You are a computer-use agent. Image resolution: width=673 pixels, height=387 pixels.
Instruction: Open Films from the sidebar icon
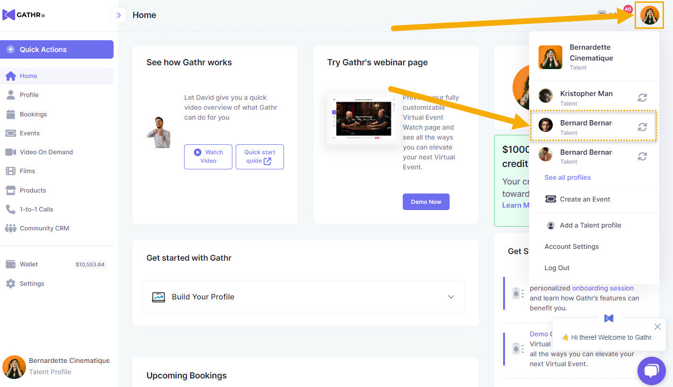[x=10, y=171]
